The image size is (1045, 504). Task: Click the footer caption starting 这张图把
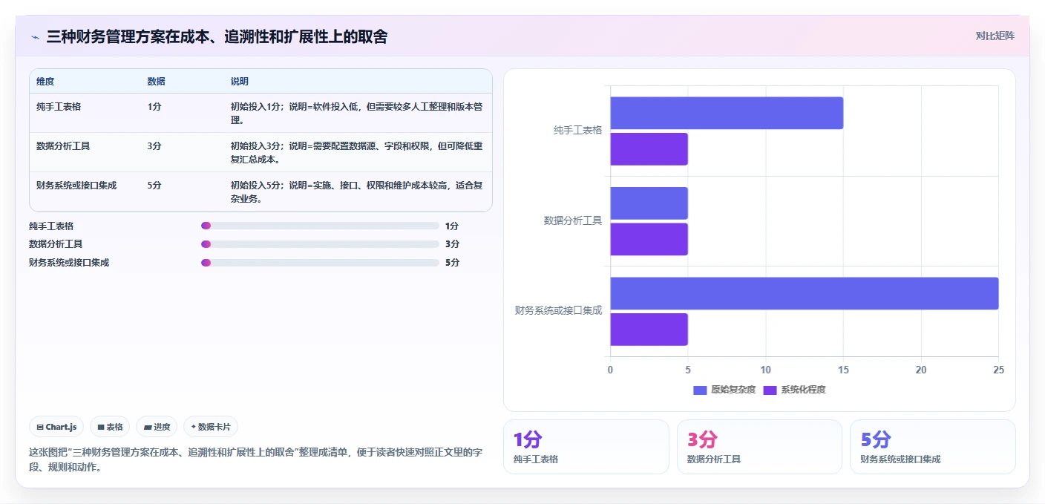[x=256, y=459]
